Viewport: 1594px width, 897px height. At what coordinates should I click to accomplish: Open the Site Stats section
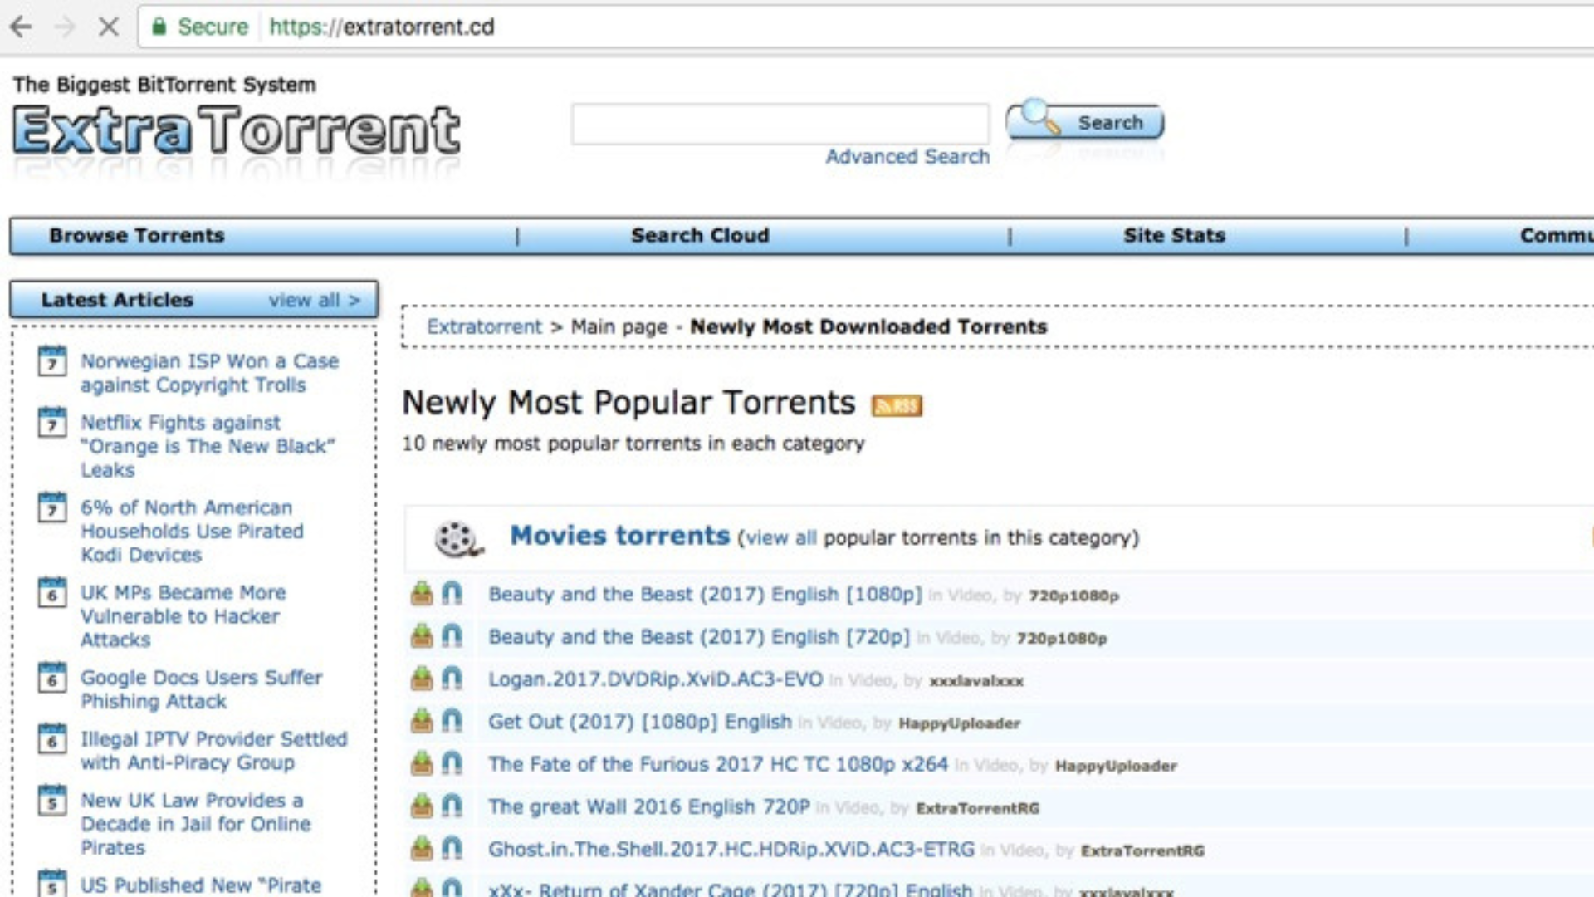1174,236
